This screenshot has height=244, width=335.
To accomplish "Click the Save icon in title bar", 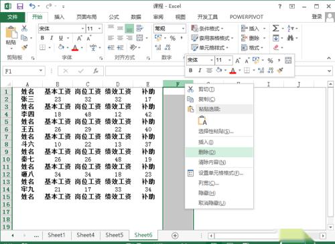I will click(20, 6).
